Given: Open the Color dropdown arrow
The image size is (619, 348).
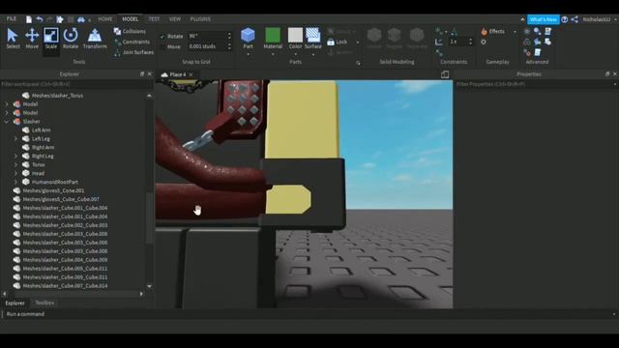Looking at the screenshot, I should tap(295, 54).
